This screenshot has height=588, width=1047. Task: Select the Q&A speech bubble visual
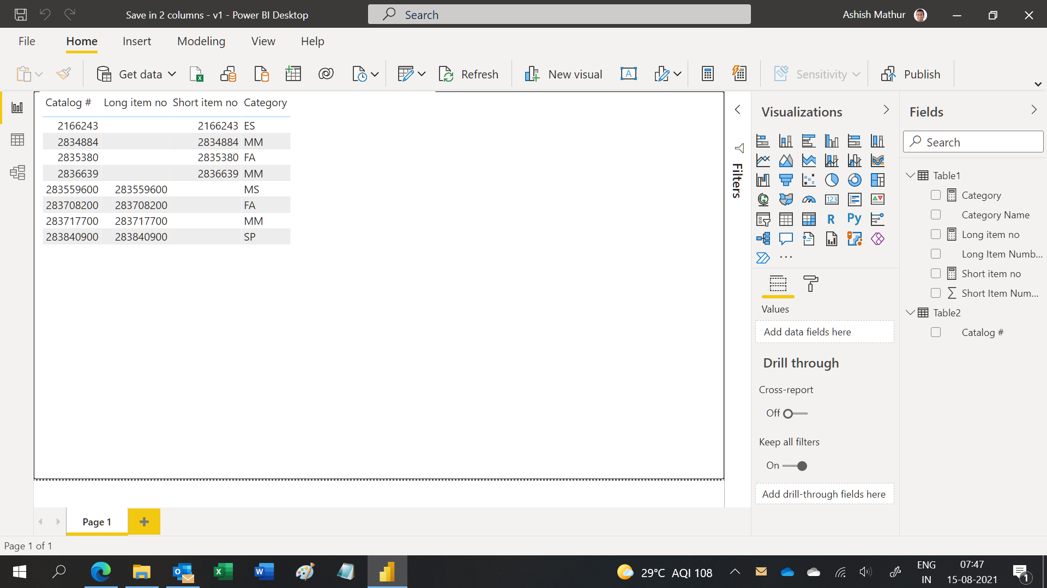(786, 239)
